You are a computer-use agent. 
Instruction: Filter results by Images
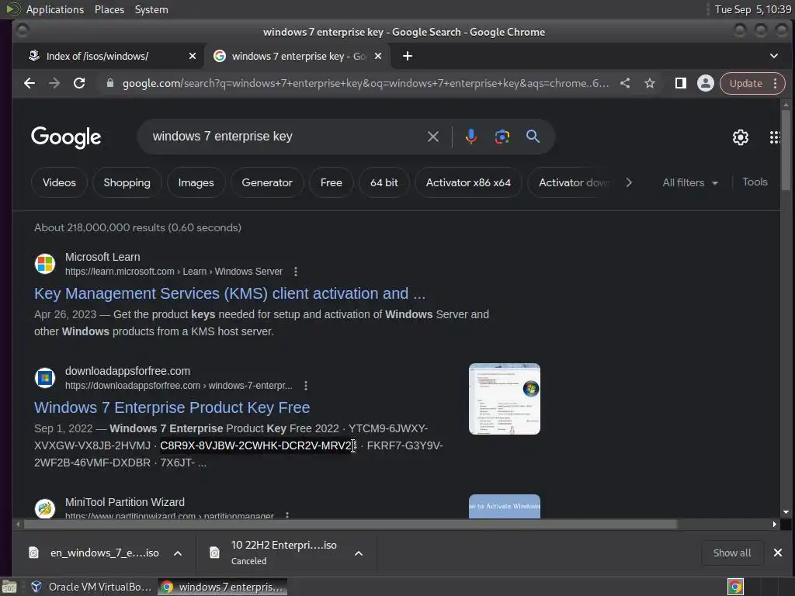196,182
